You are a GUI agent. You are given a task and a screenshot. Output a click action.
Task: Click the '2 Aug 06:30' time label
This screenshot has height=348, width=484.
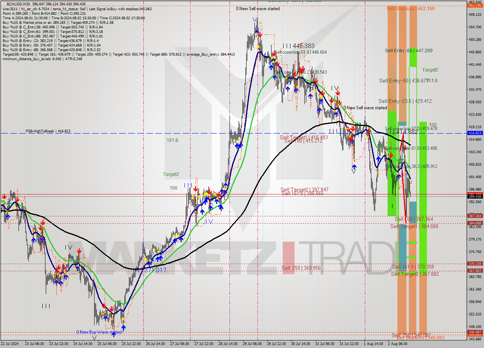point(397,344)
